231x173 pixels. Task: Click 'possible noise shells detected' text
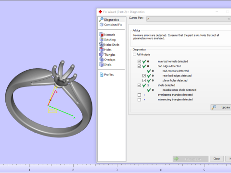(x=180, y=90)
